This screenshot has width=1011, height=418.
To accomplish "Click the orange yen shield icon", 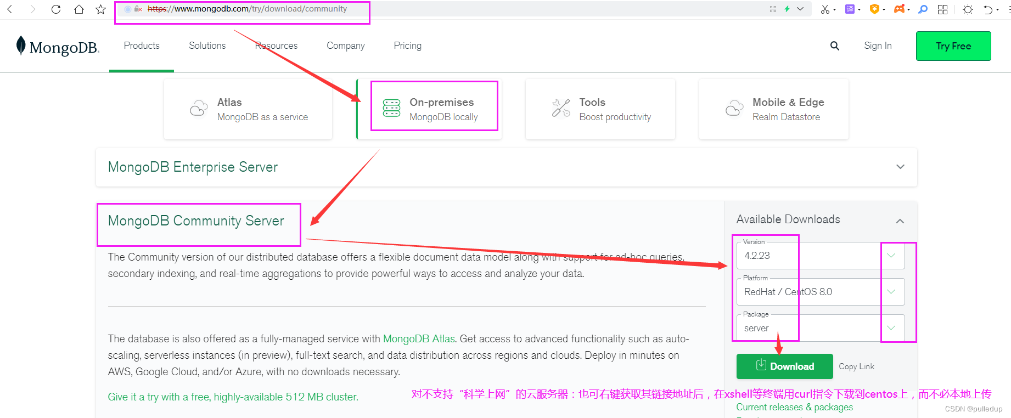I will pos(875,9).
